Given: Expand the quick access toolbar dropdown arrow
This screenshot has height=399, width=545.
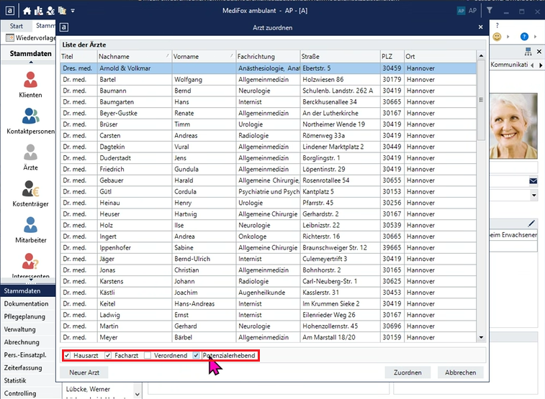Looking at the screenshot, I should (74, 11).
